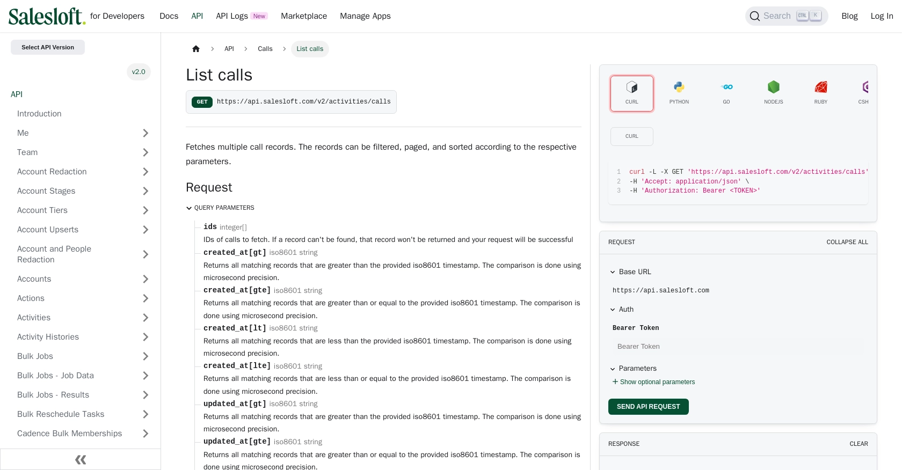Screen dimensions: 902x470
Task: Expand the Accounts section chevron
Action: tap(146, 279)
